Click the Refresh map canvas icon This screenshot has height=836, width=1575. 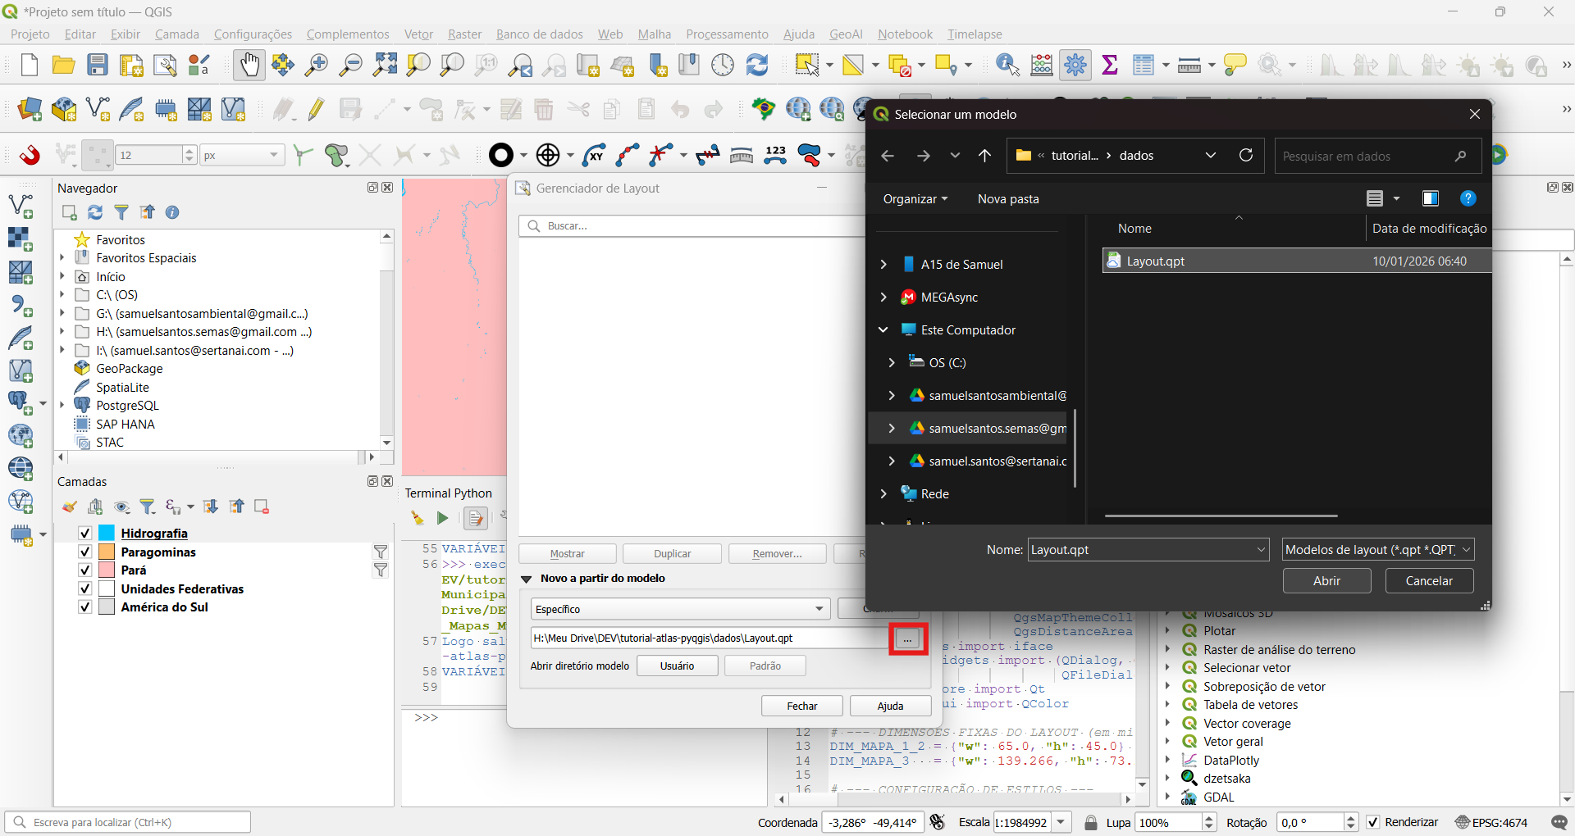(756, 65)
